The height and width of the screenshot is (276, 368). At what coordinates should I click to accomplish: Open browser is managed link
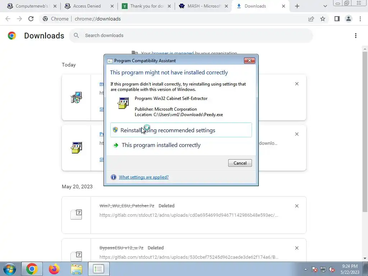172,53
